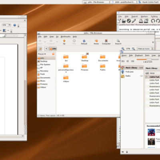
Task: Open Search menu in text editor
Action: (x=134, y=16)
